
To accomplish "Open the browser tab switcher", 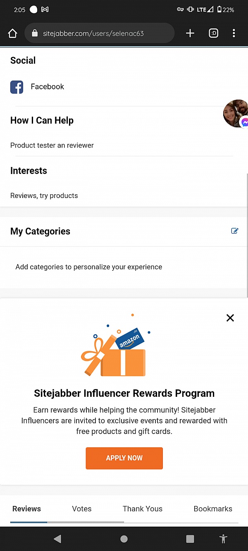I will click(x=213, y=33).
